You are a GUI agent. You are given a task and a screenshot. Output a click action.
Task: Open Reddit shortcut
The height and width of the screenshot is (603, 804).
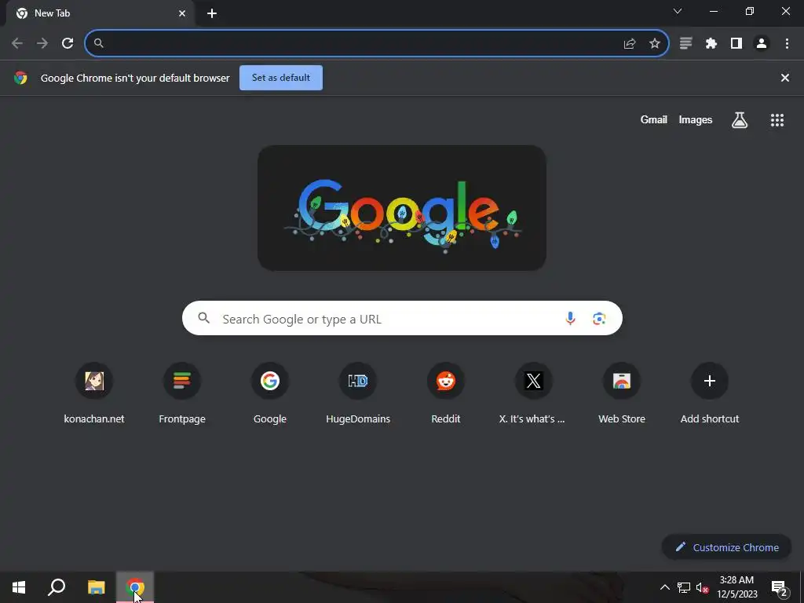point(446,393)
